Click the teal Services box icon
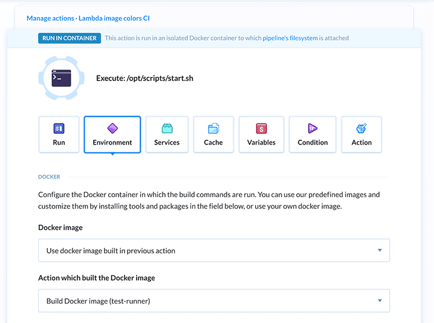 pos(167,128)
